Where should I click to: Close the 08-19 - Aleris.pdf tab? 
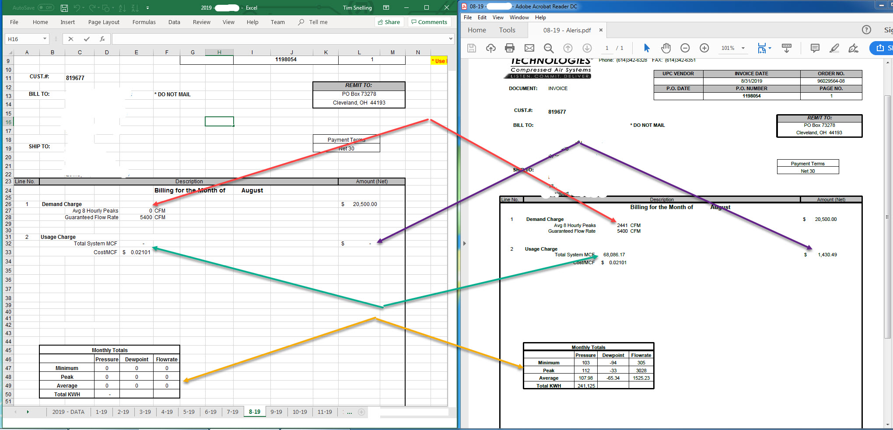click(x=601, y=30)
